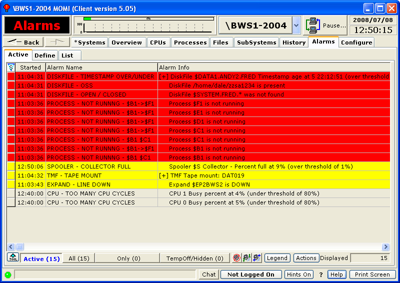The height and width of the screenshot is (283, 400).
Task: Expand the TMF Tape mount alarm [+]
Action: click(x=163, y=175)
